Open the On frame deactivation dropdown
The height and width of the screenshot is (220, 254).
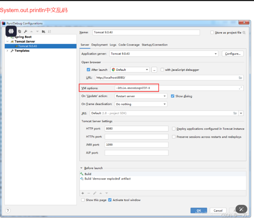[x=141, y=104]
